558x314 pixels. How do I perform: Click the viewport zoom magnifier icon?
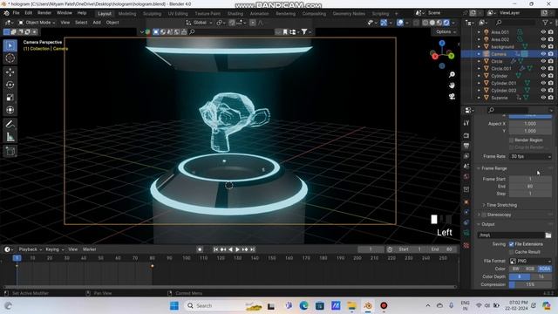452,75
